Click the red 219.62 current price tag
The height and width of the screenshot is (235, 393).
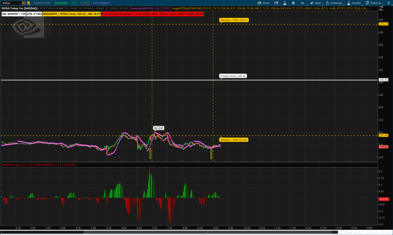coord(383,147)
